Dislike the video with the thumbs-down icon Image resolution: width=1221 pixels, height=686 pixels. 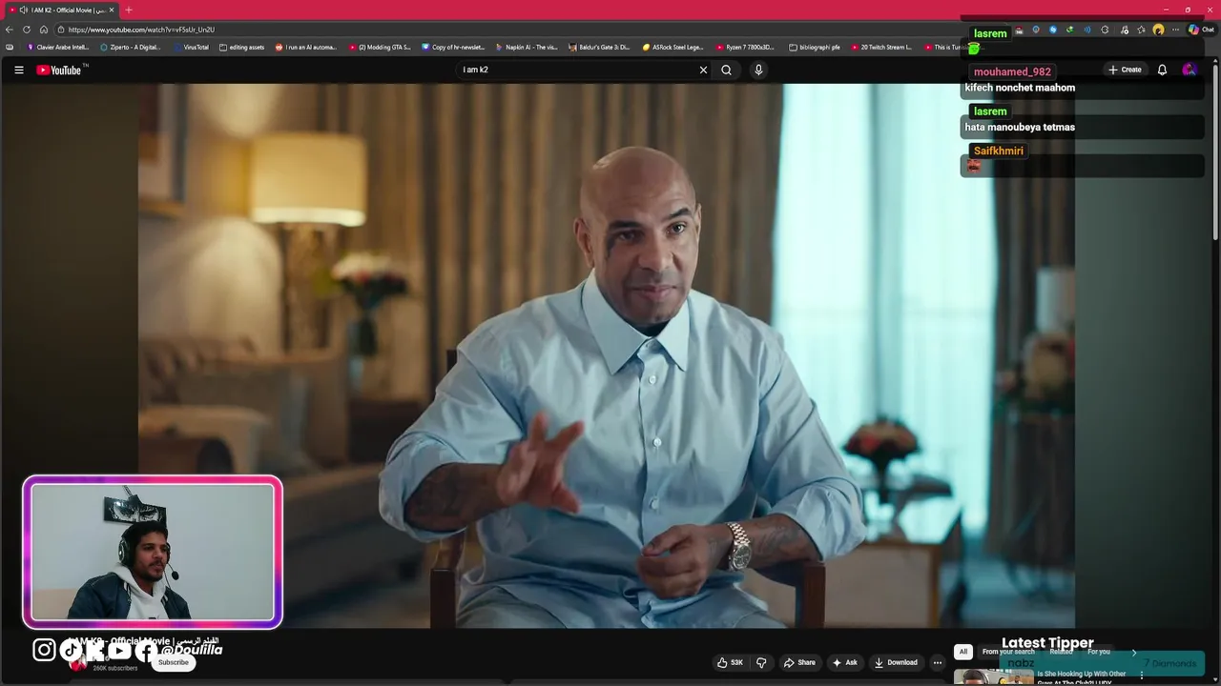click(761, 662)
